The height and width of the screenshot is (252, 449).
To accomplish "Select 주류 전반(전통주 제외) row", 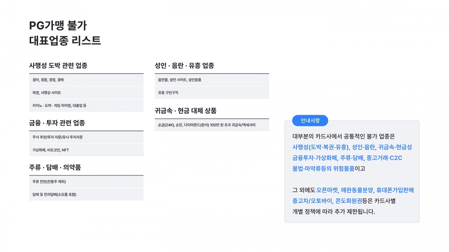I will tap(86, 182).
